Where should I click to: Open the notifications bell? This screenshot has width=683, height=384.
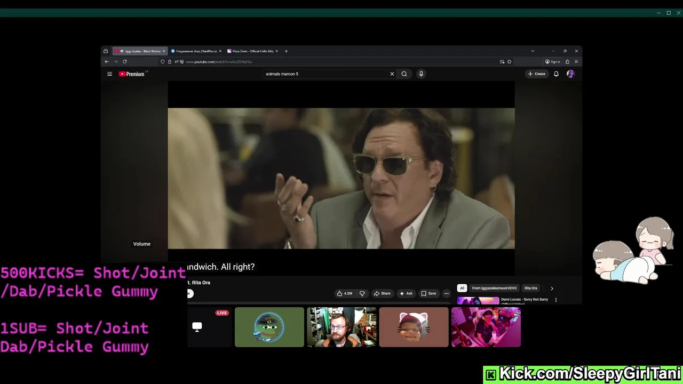[556, 74]
